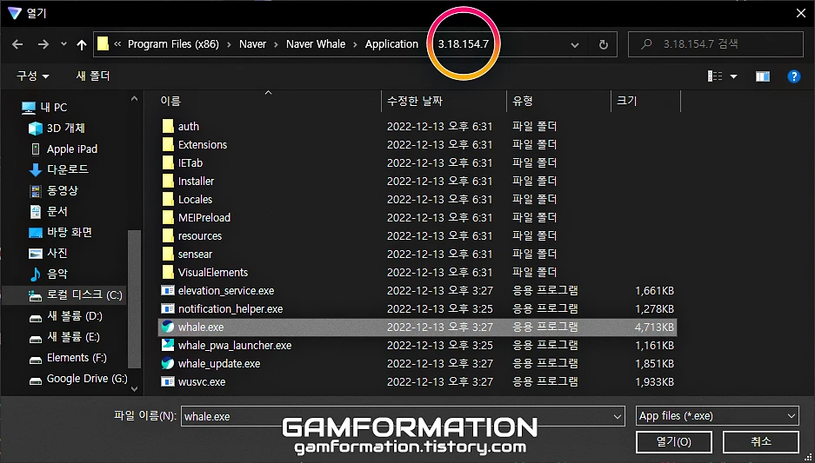The image size is (815, 463).
Task: Click sidebar scrollbar up arrow
Action: (x=134, y=99)
